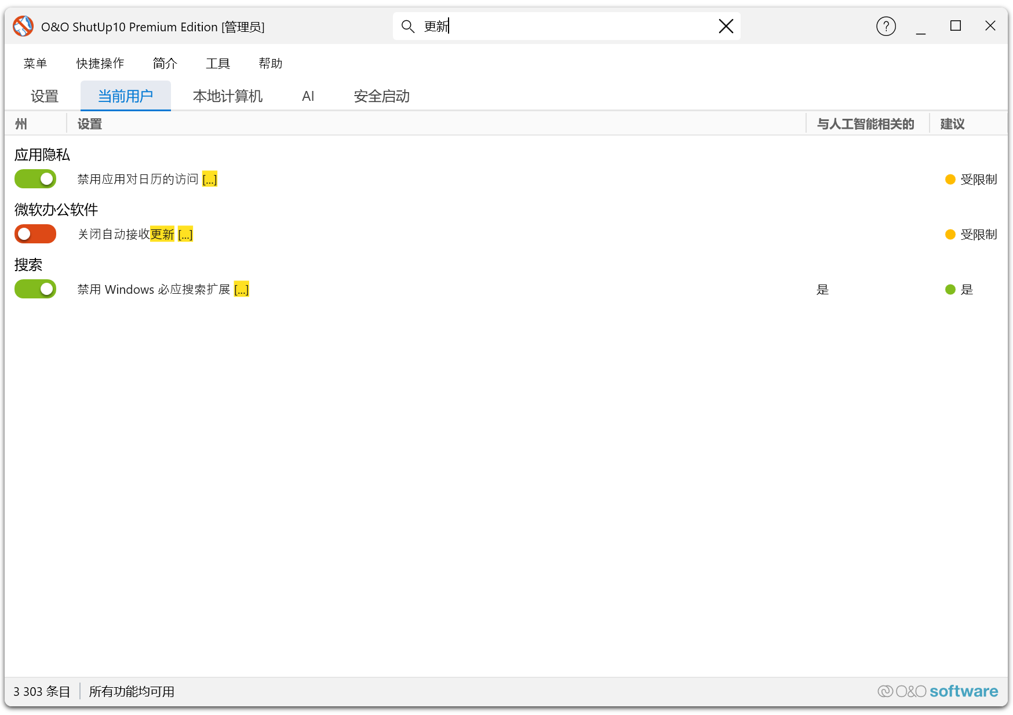
Task: Maximize the O&O ShutUp10 window
Action: tap(956, 26)
